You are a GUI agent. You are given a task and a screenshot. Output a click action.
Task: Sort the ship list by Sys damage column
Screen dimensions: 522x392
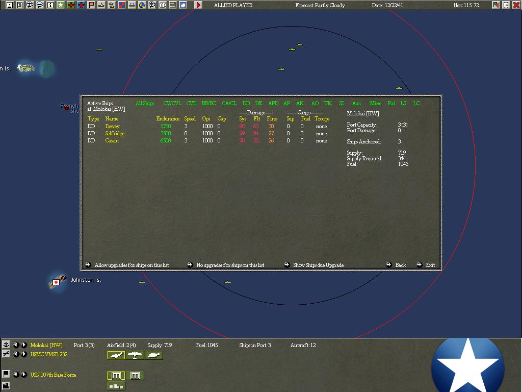coord(243,118)
